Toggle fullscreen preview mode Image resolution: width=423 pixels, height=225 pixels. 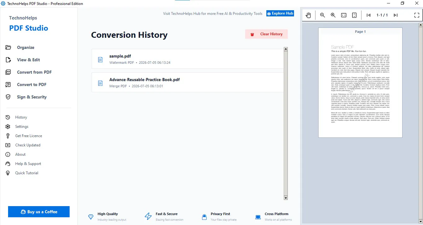coord(417,15)
